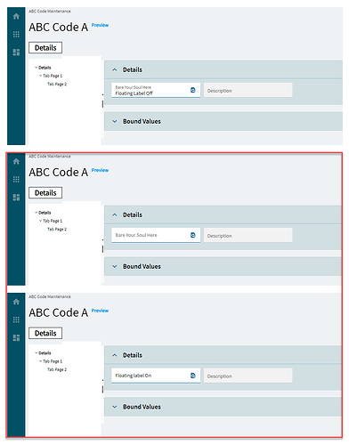
Task: Open the dashboard icon in the bottom panel sidebar
Action: point(16,338)
